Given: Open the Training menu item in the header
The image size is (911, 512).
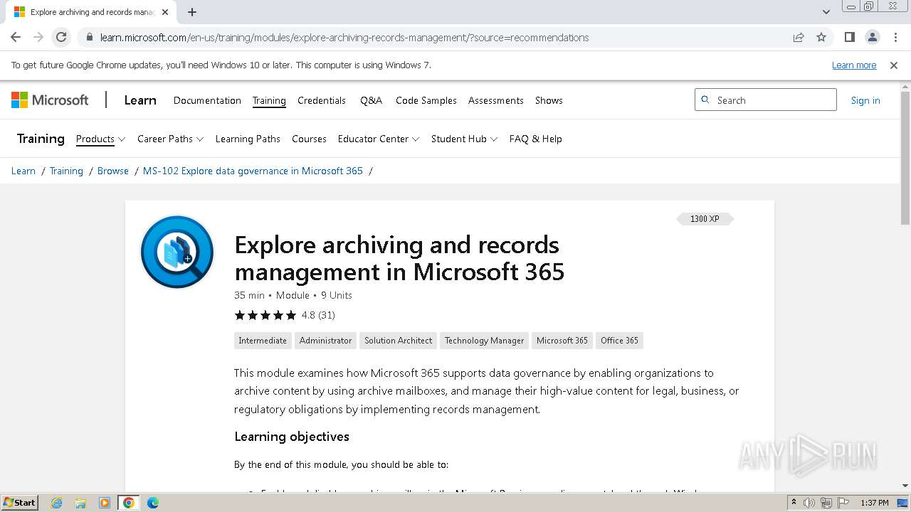Looking at the screenshot, I should [x=269, y=100].
